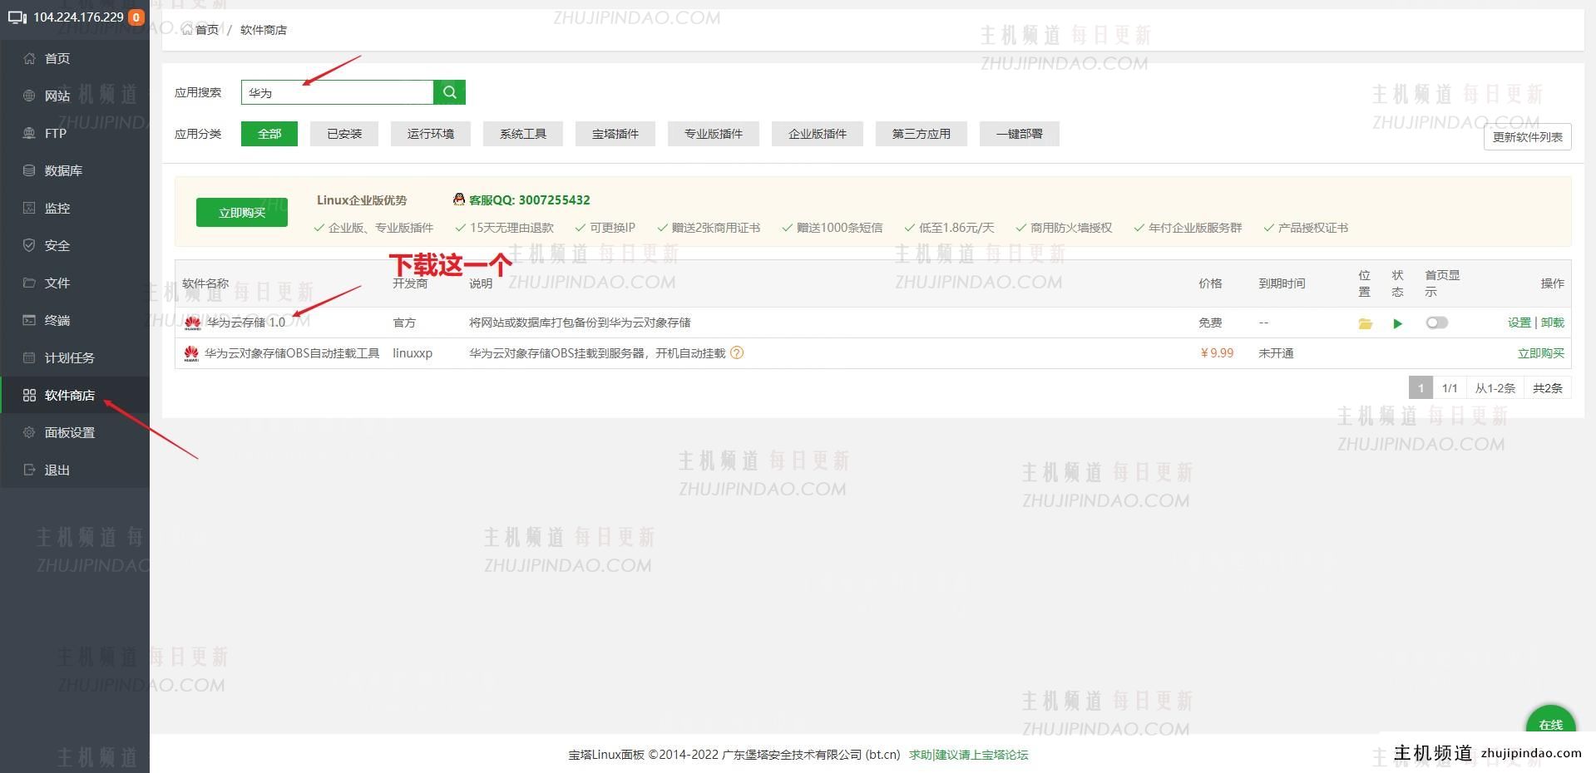1596x773 pixels.
Task: Click the 软件名称 column header
Action: tap(205, 283)
